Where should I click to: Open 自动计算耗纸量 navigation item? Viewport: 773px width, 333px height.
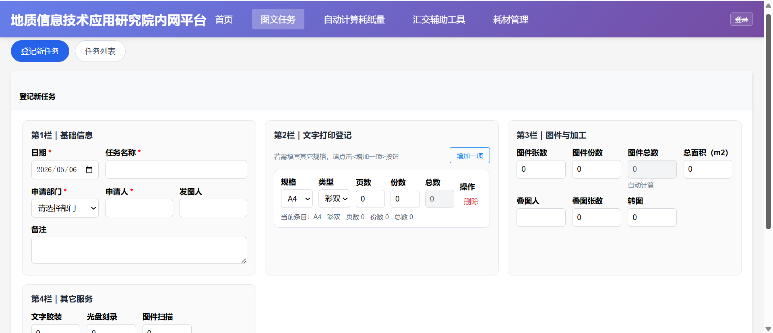354,19
